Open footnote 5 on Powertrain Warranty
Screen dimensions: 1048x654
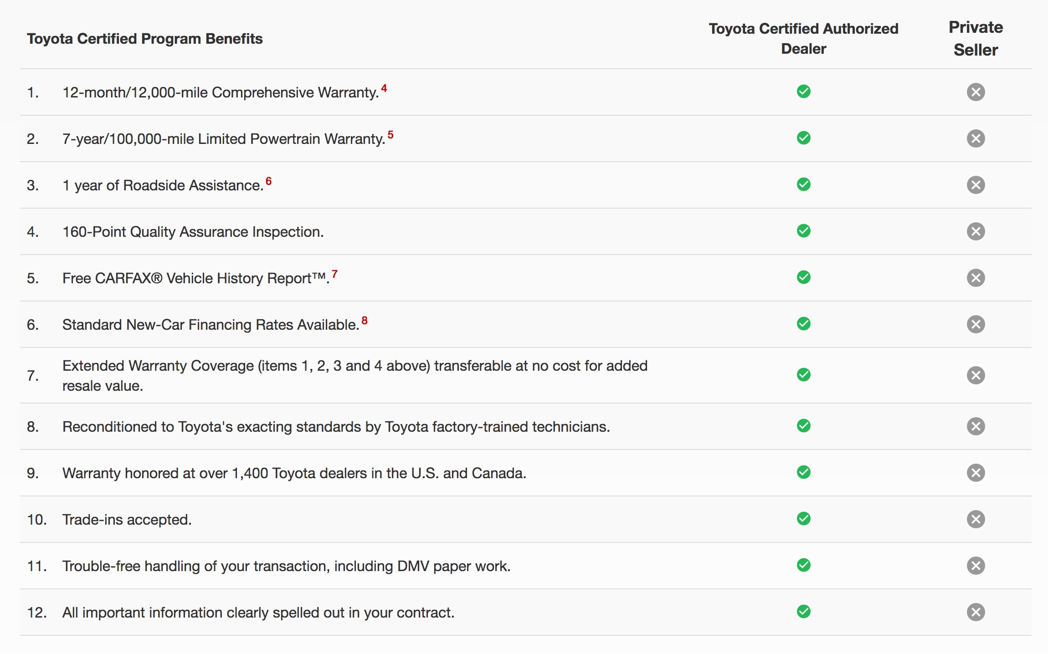pyautogui.click(x=390, y=135)
